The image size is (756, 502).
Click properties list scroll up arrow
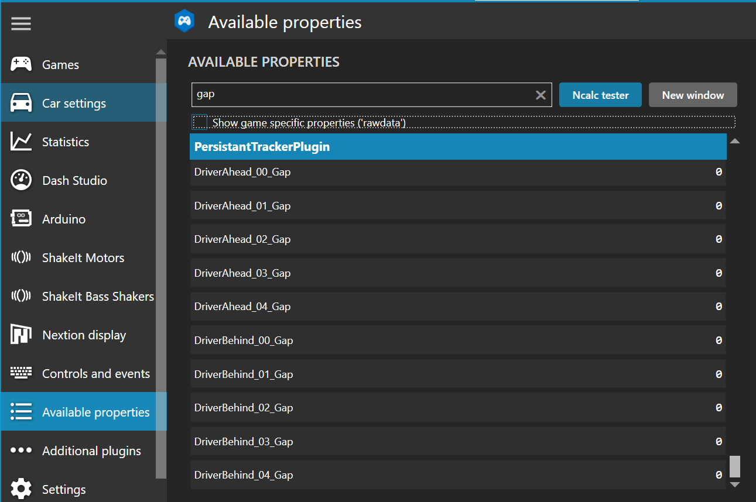[735, 141]
